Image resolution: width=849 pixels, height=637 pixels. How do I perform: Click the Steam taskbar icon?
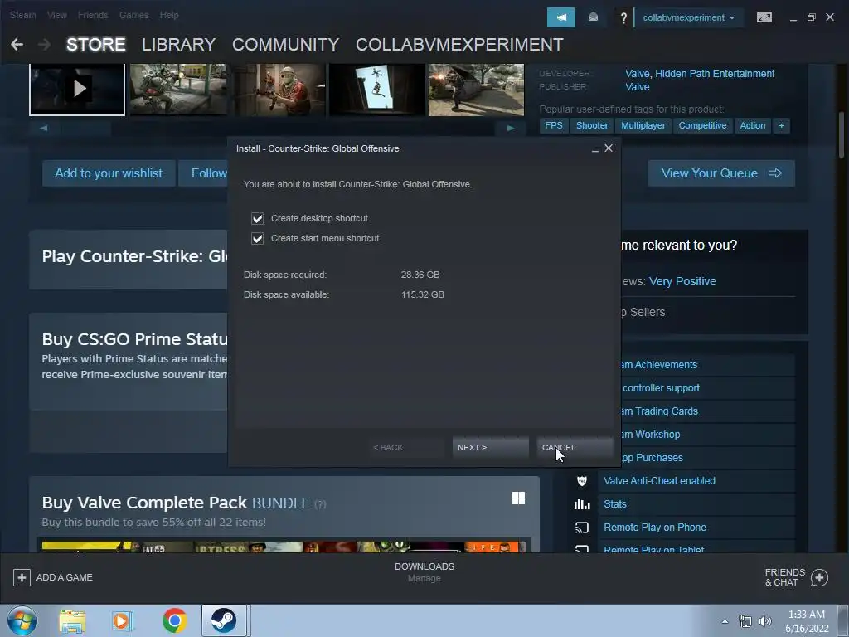[224, 620]
